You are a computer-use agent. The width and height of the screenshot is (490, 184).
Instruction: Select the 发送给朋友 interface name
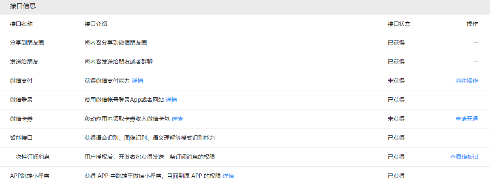tap(24, 62)
